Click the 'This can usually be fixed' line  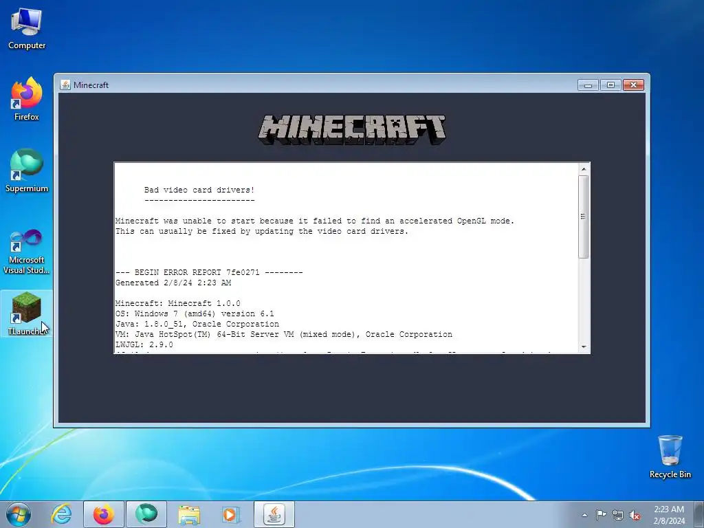pyautogui.click(x=262, y=231)
